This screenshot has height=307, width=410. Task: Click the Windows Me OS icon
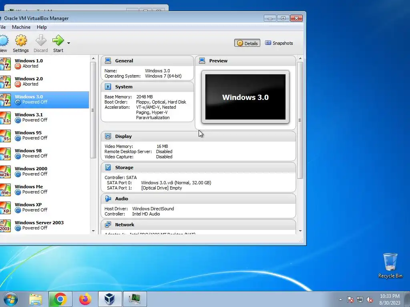coord(5,190)
